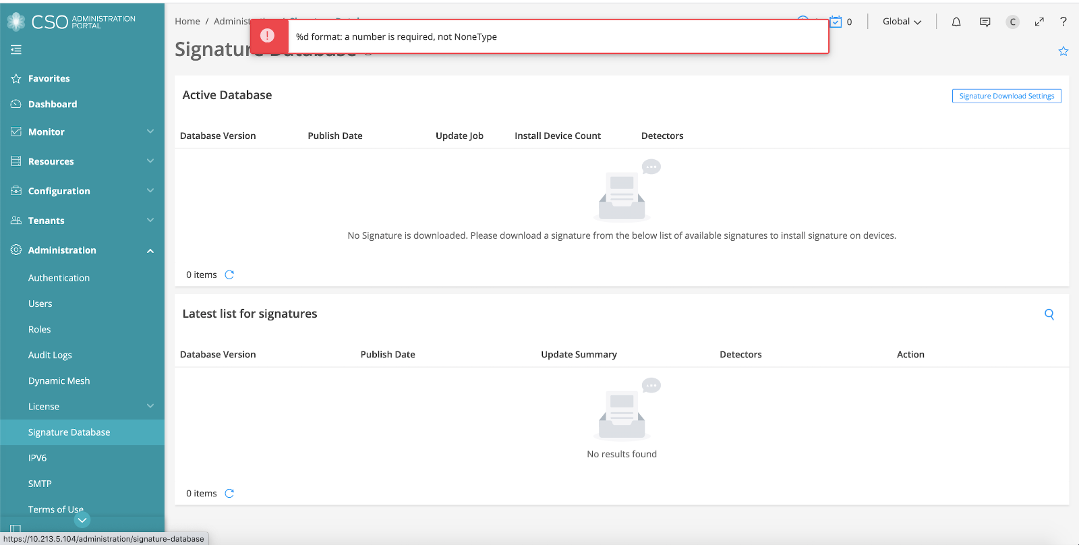Collapse the sidebar using the menu-fold icon
Image resolution: width=1079 pixels, height=545 pixels.
coord(16,49)
